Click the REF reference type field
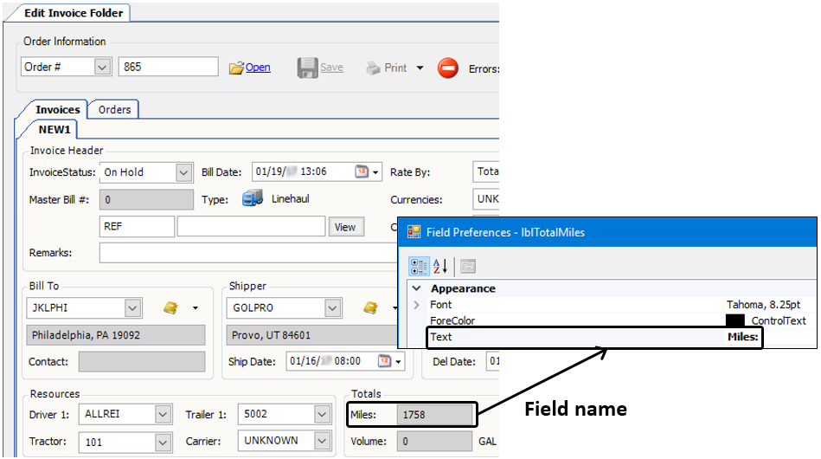The height and width of the screenshot is (459, 821). point(137,226)
